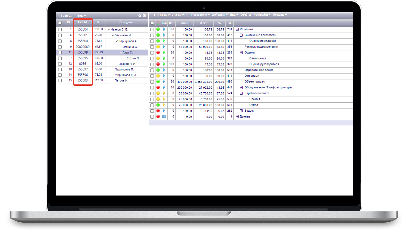Viewport: 408px width, 230px height.
Task: Click yellow type arrow in Заработная плата row
Action: coord(164,93)
